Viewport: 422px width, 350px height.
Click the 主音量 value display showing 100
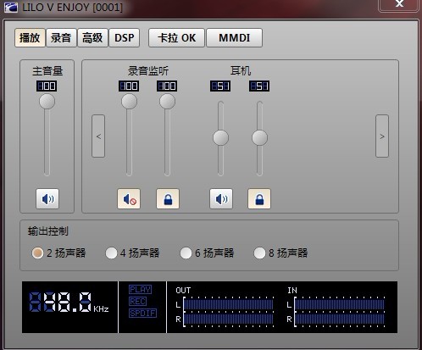pyautogui.click(x=47, y=86)
